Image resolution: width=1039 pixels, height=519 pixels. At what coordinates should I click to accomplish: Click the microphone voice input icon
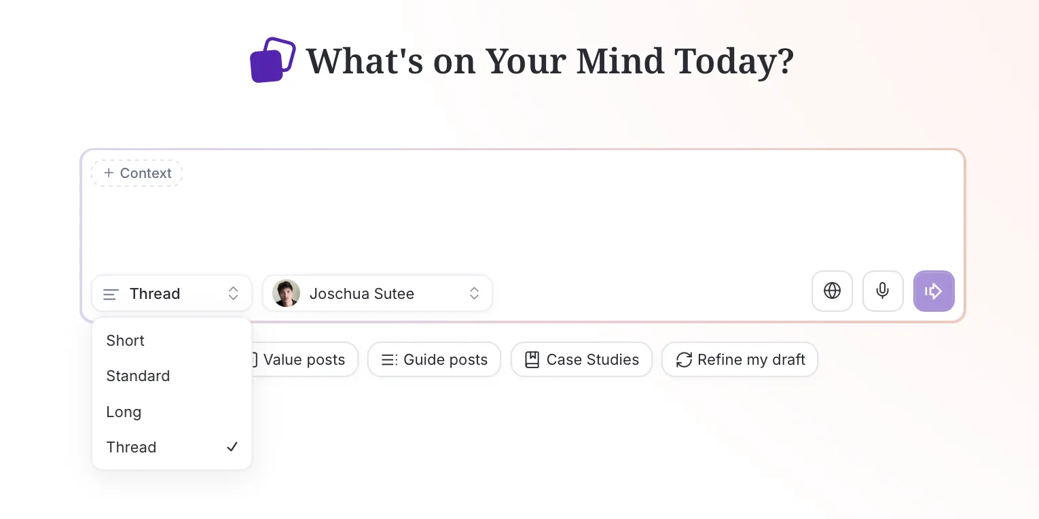click(x=883, y=291)
